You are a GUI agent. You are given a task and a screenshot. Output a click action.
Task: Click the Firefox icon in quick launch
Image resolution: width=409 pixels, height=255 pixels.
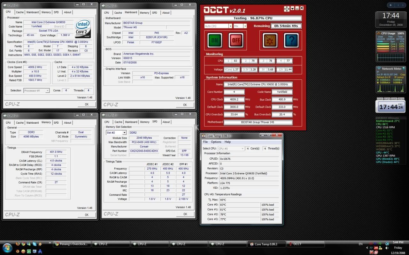[18, 244]
